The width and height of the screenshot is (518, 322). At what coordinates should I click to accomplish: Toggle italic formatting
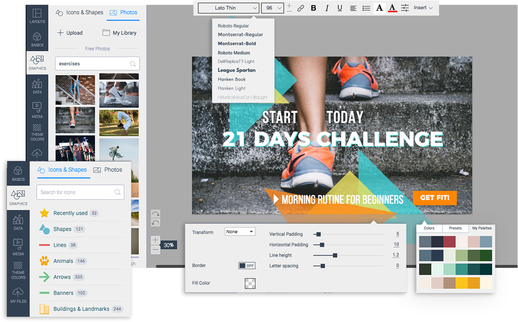tap(327, 8)
